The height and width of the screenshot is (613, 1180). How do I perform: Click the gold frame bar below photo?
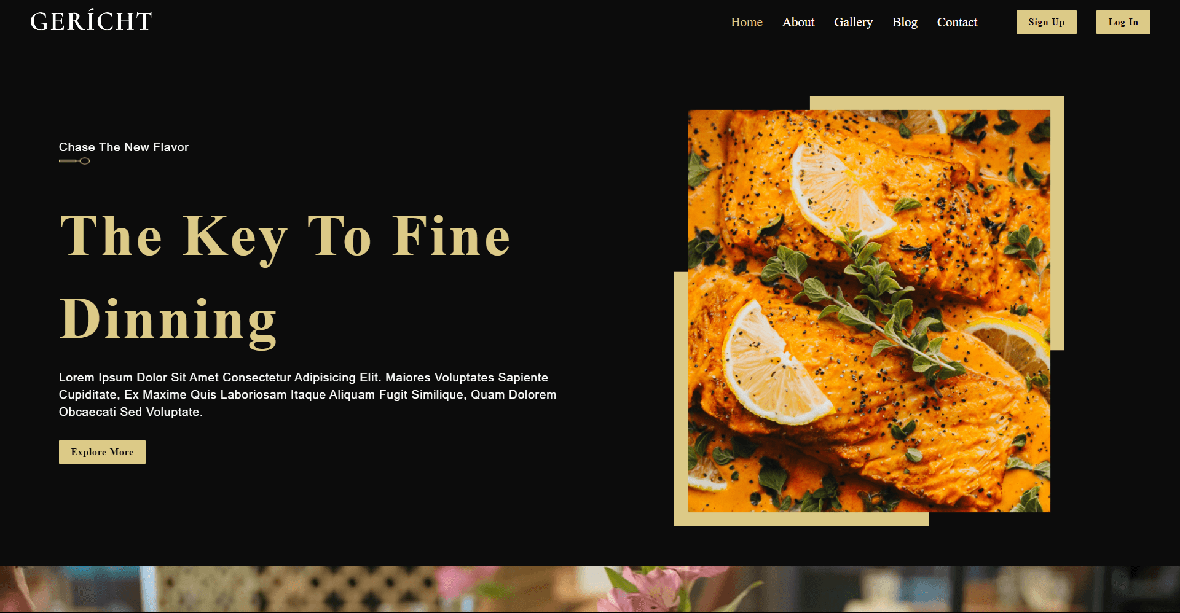pos(801,519)
